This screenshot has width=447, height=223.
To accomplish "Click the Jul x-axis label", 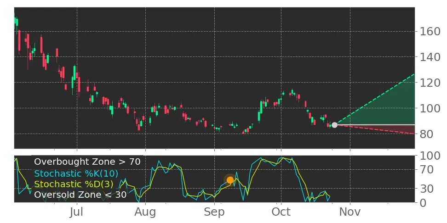I will 77,212.
